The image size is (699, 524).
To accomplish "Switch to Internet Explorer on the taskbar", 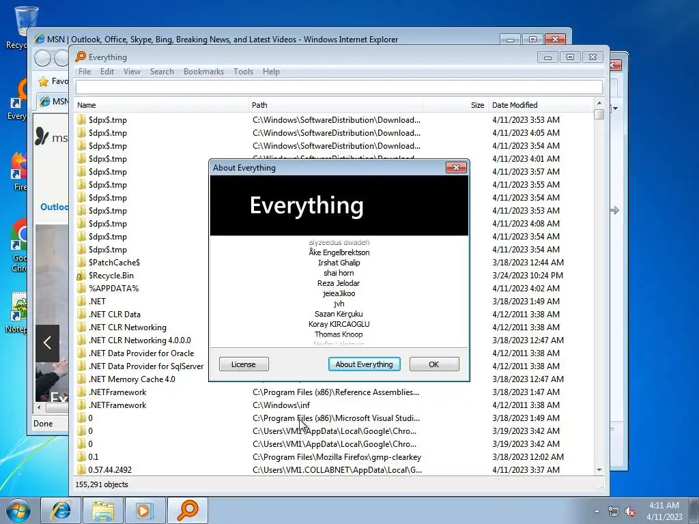I will coord(61,510).
